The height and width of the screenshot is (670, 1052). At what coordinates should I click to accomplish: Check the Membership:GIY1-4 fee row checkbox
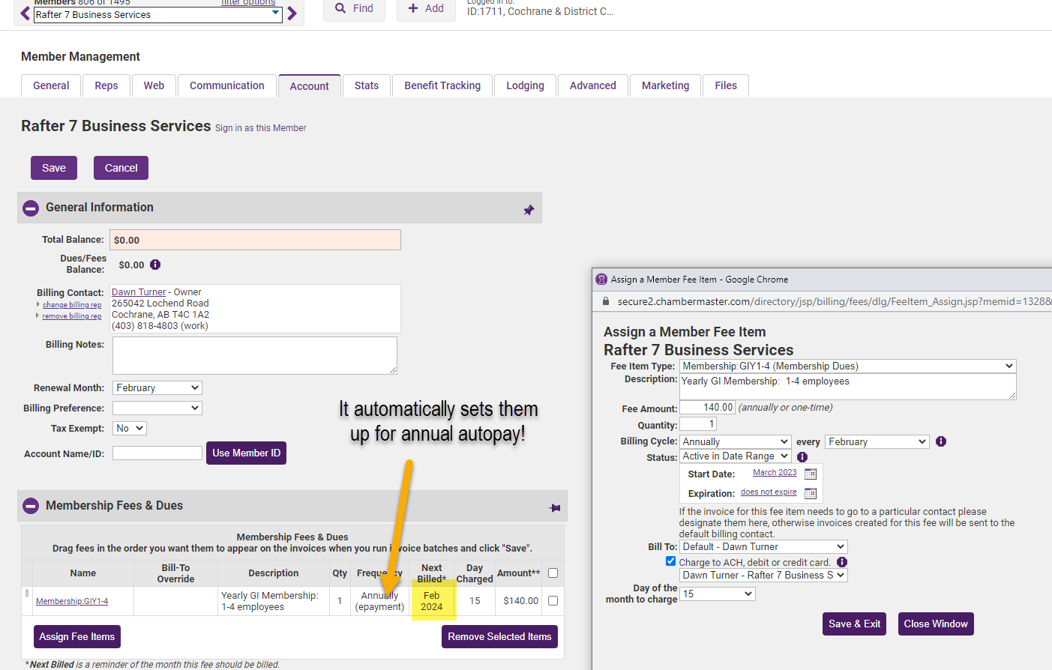(553, 600)
